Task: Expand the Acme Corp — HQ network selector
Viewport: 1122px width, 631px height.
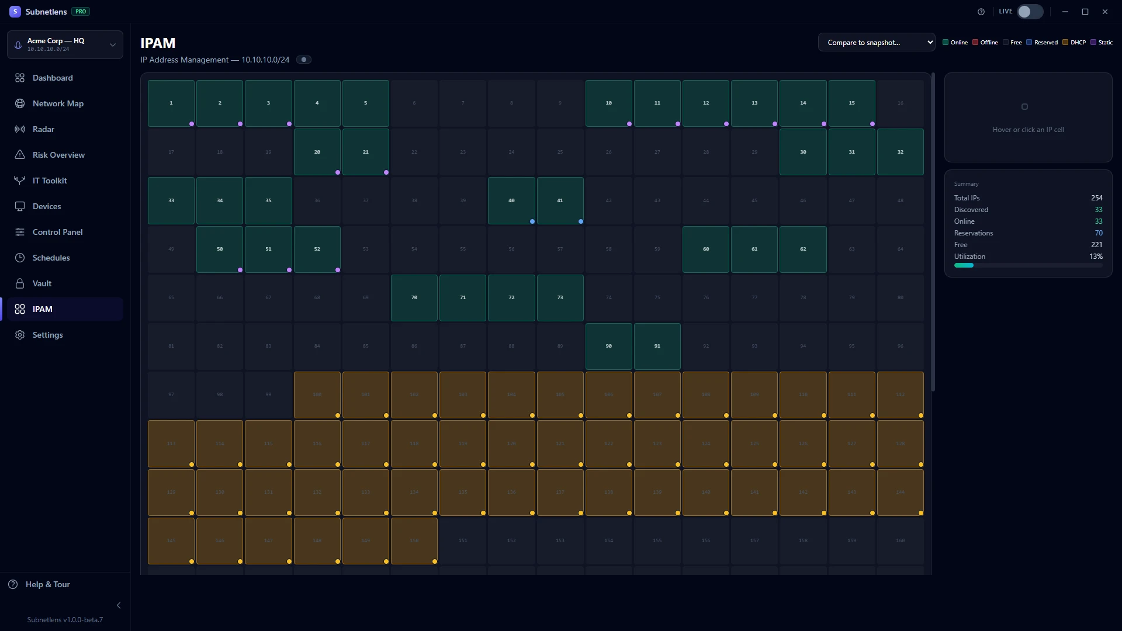Action: pyautogui.click(x=65, y=44)
